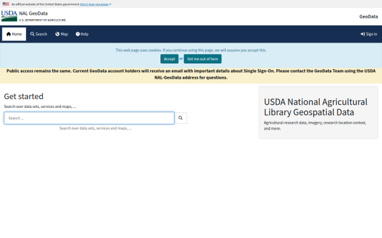The image size is (382, 238).
Task: Click the cookies message text
Action: (x=191, y=50)
